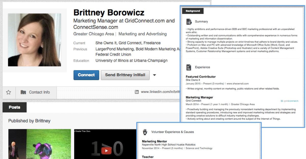Click the Marketing Manager title in Experience
Image resolution: width=306 pixels, height=159 pixels.
[199, 97]
